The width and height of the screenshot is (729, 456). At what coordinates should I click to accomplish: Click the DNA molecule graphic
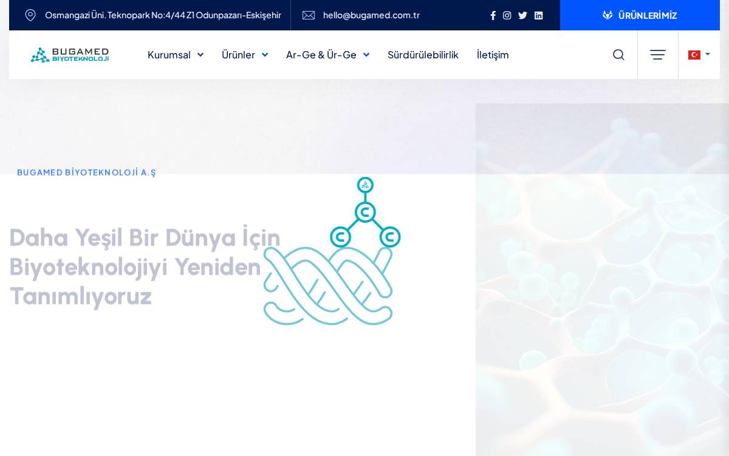332,251
